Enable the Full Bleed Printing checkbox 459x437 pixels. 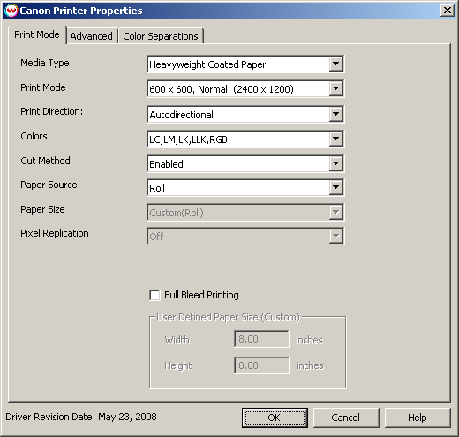click(154, 295)
